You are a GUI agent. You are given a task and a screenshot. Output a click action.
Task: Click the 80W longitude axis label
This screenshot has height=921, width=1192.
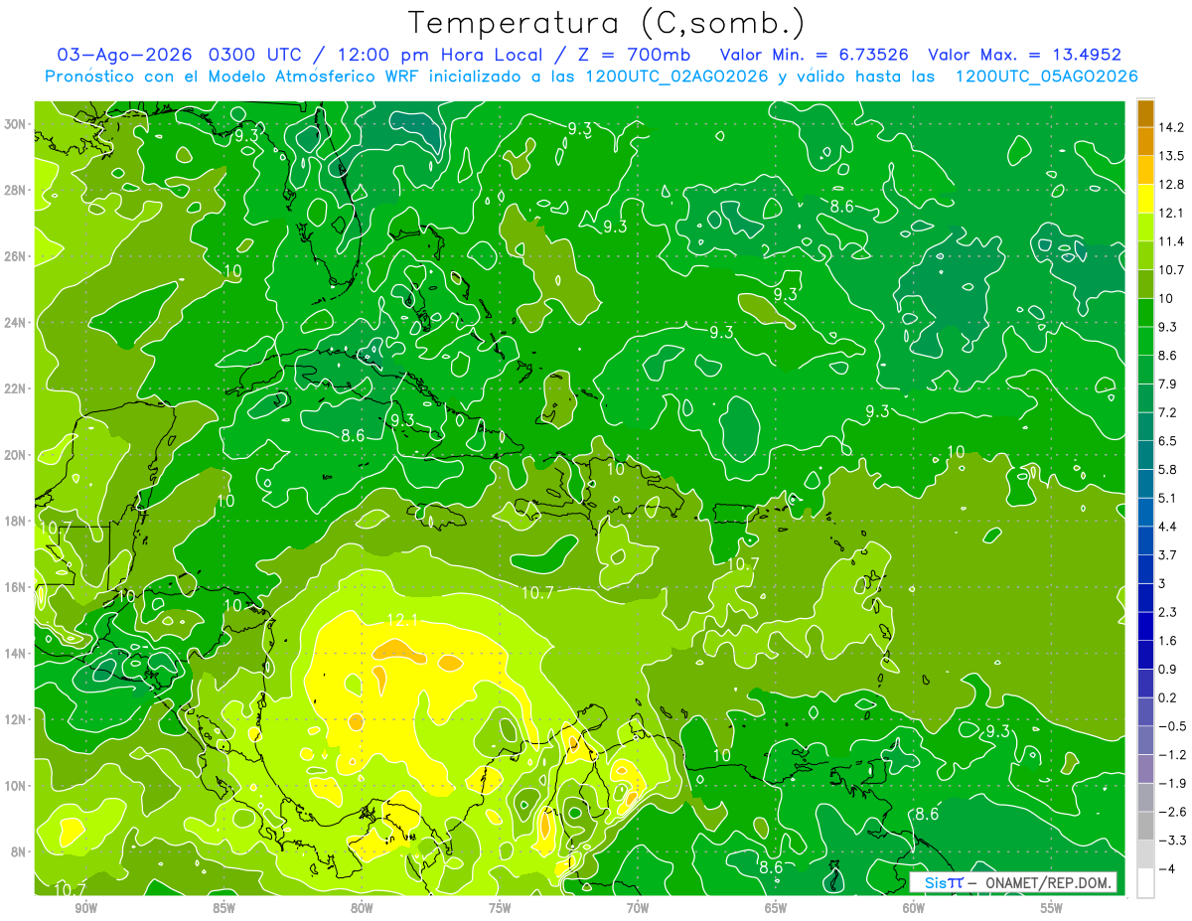[362, 908]
